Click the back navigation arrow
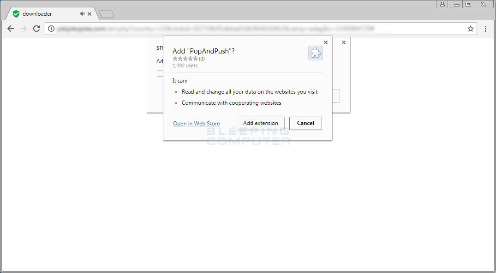The height and width of the screenshot is (273, 496). point(11,29)
